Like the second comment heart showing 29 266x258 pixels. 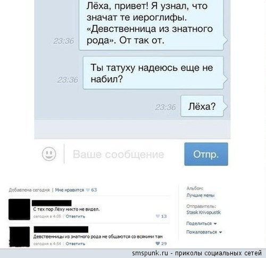[157, 244]
